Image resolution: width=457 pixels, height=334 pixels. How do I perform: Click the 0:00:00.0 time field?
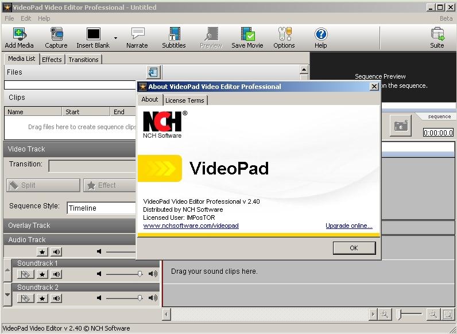click(439, 133)
